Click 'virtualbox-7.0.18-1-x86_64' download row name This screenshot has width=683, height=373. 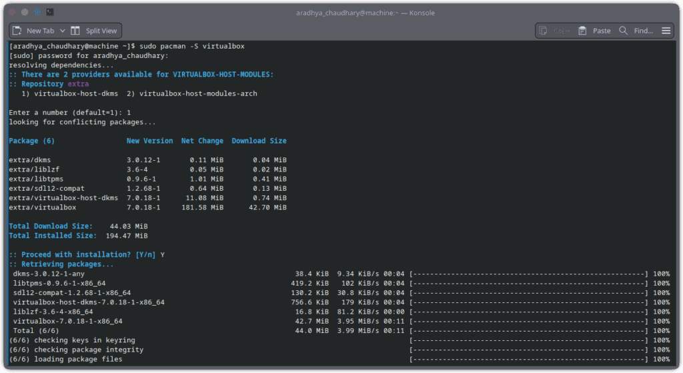point(67,322)
